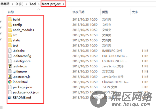Select the .postcssrc.js file name
The height and width of the screenshot is (109, 156).
pos(22,77)
